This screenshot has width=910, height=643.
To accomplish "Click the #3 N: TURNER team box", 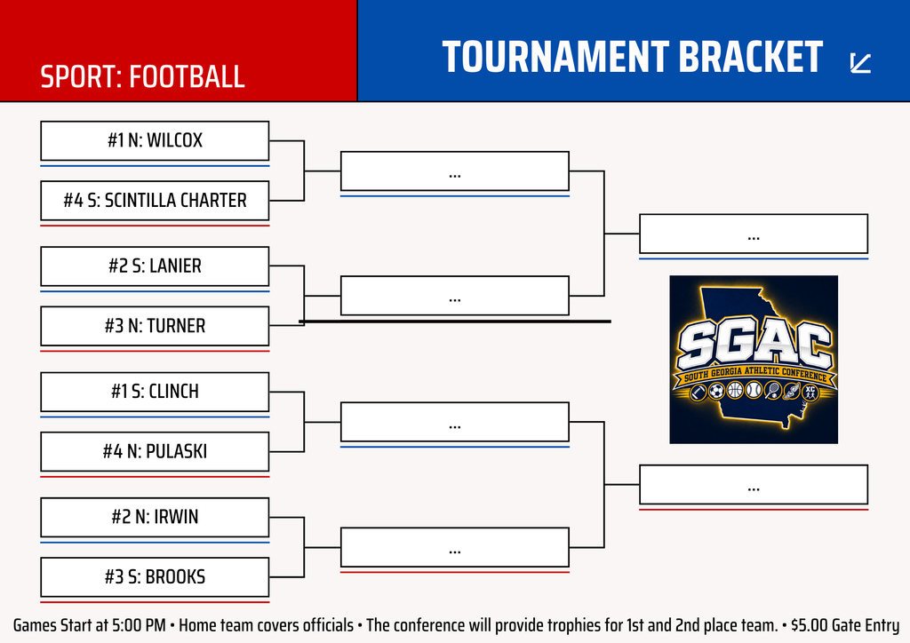I will click(x=155, y=326).
